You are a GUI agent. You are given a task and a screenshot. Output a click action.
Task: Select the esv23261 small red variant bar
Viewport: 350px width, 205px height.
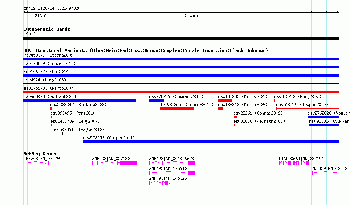(x=235, y=117)
